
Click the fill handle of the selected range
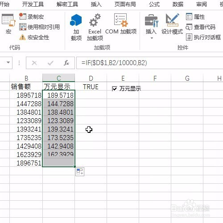[x=74, y=166]
